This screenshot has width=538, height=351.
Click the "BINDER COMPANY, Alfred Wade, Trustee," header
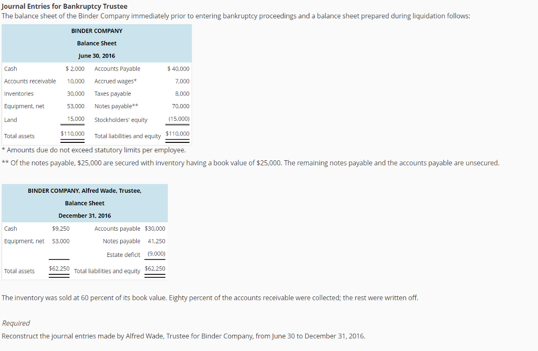[85, 191]
